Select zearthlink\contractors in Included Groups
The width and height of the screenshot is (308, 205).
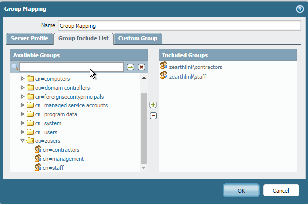(195, 67)
